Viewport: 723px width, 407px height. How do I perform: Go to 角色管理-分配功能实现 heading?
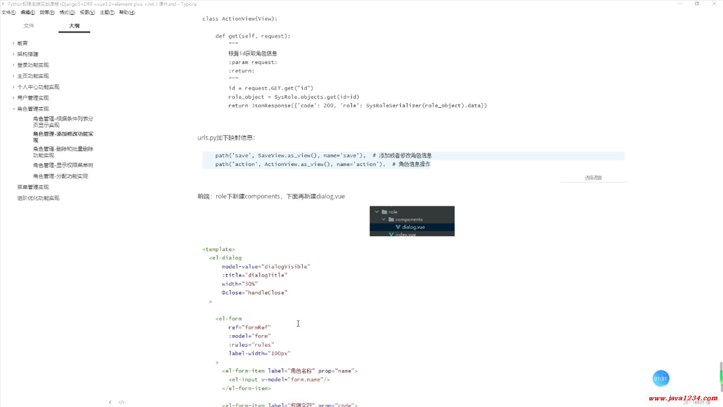click(60, 176)
